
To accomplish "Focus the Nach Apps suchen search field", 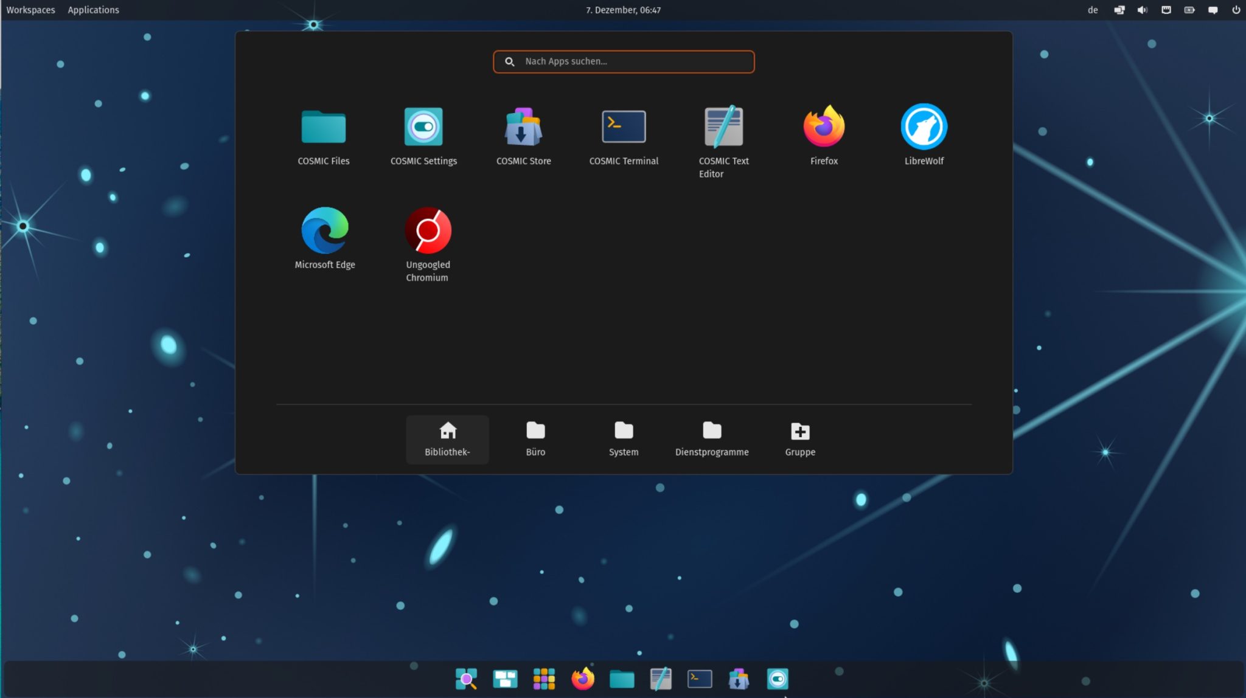I will pyautogui.click(x=624, y=61).
